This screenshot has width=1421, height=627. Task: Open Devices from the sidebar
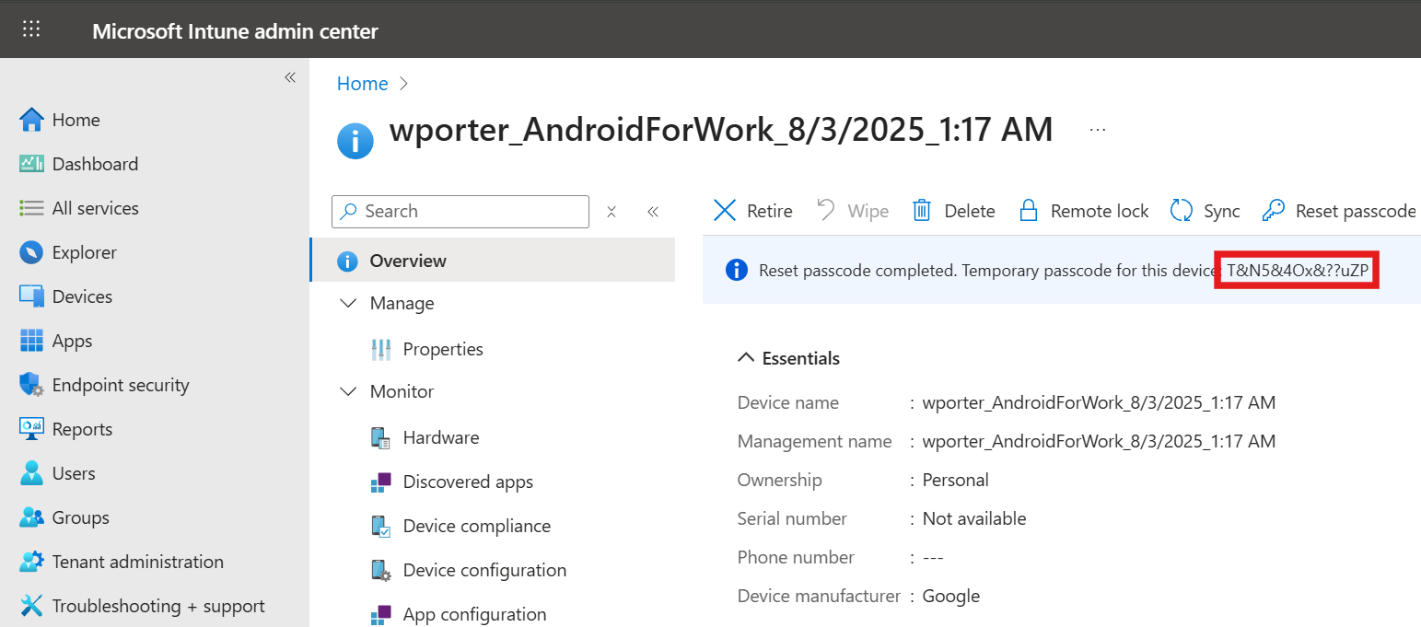tap(82, 296)
